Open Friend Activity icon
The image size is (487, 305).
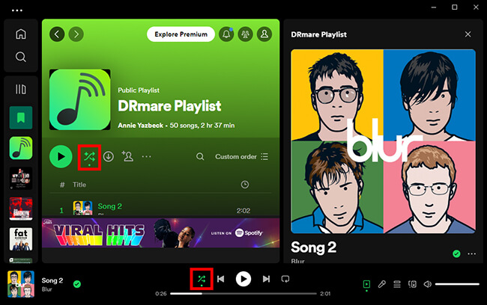[x=245, y=34]
